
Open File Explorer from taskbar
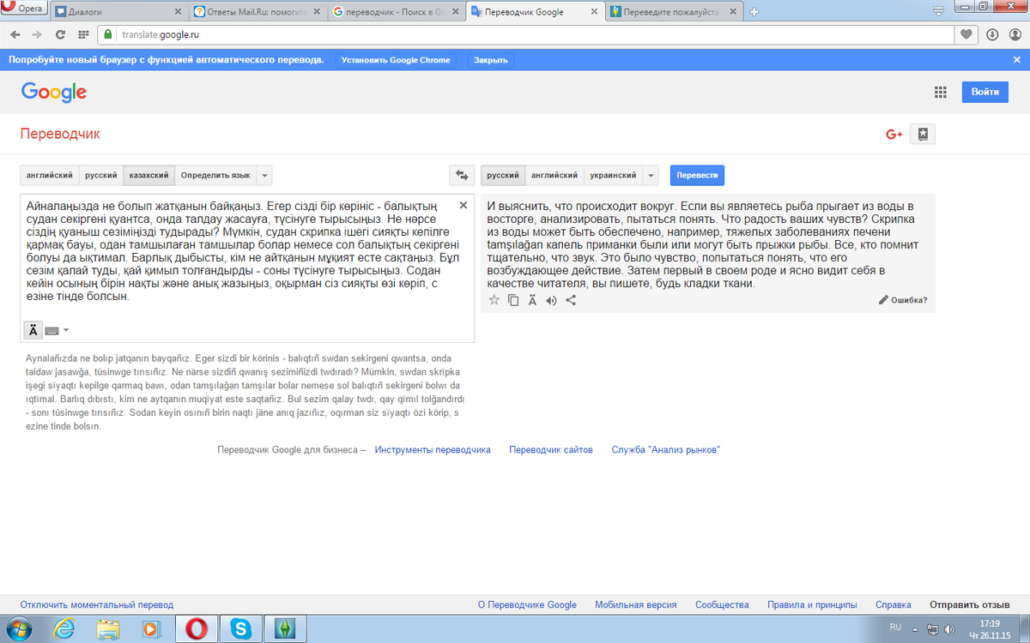point(108,629)
